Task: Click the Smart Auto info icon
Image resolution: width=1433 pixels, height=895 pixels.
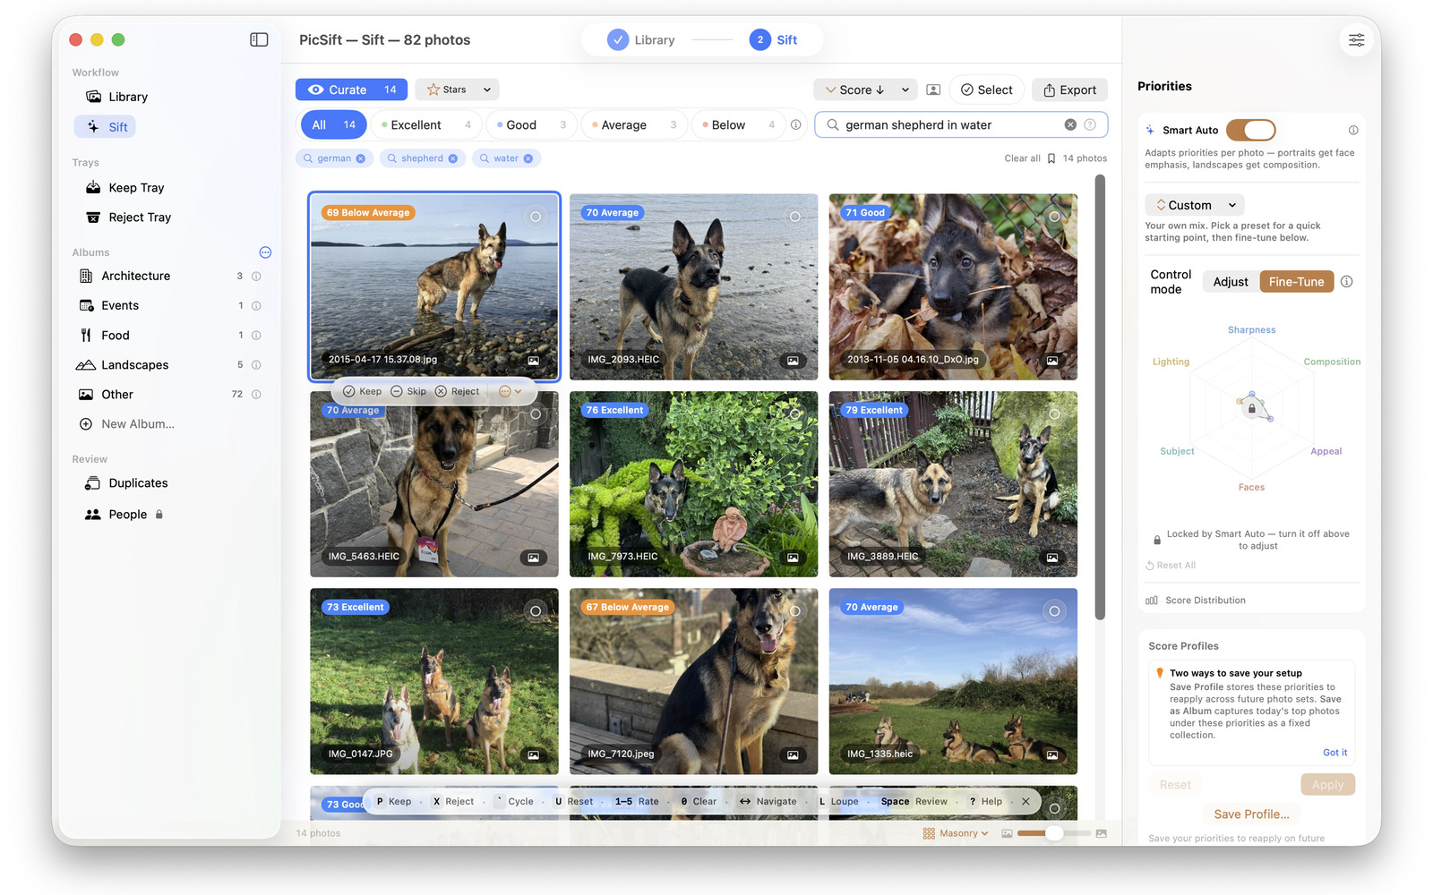Action: (1353, 130)
